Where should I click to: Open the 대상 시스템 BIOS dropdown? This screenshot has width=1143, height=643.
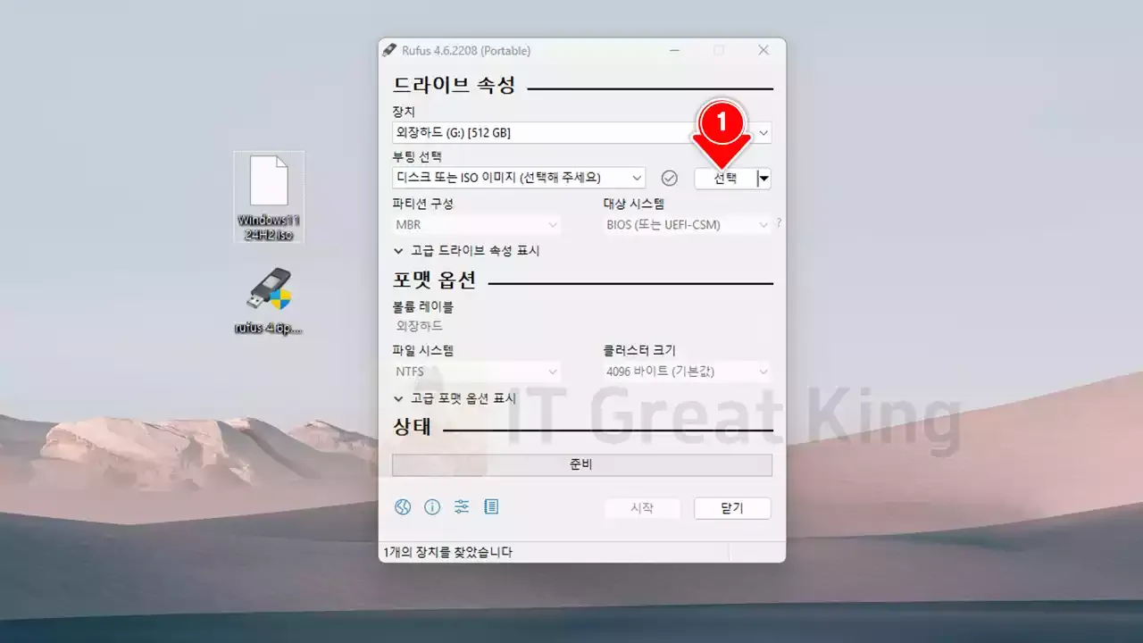[687, 224]
